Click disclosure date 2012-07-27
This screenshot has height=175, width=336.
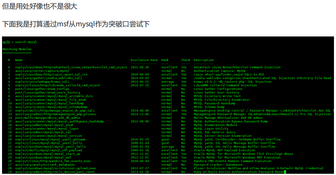pos(140,169)
